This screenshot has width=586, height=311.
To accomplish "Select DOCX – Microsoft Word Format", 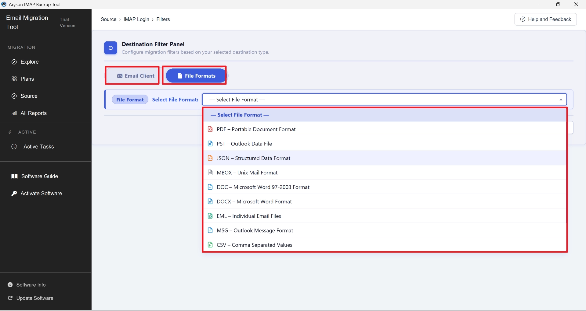I will (385, 201).
